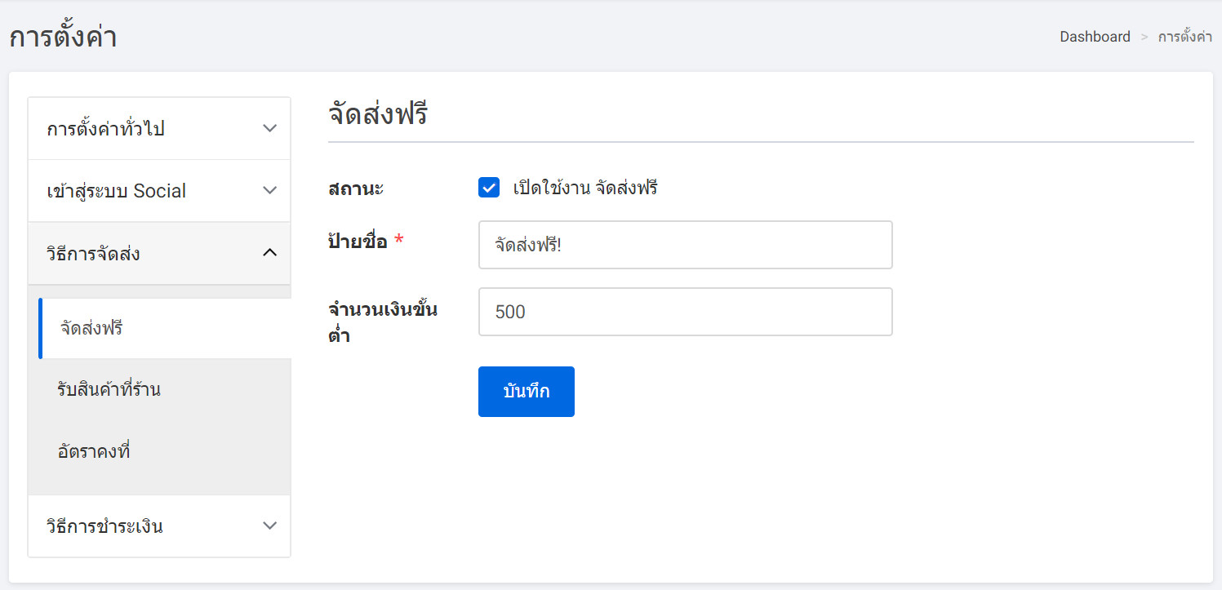Viewport: 1222px width, 590px height.
Task: Go to Dashboard breadcrumb link
Action: point(1095,37)
